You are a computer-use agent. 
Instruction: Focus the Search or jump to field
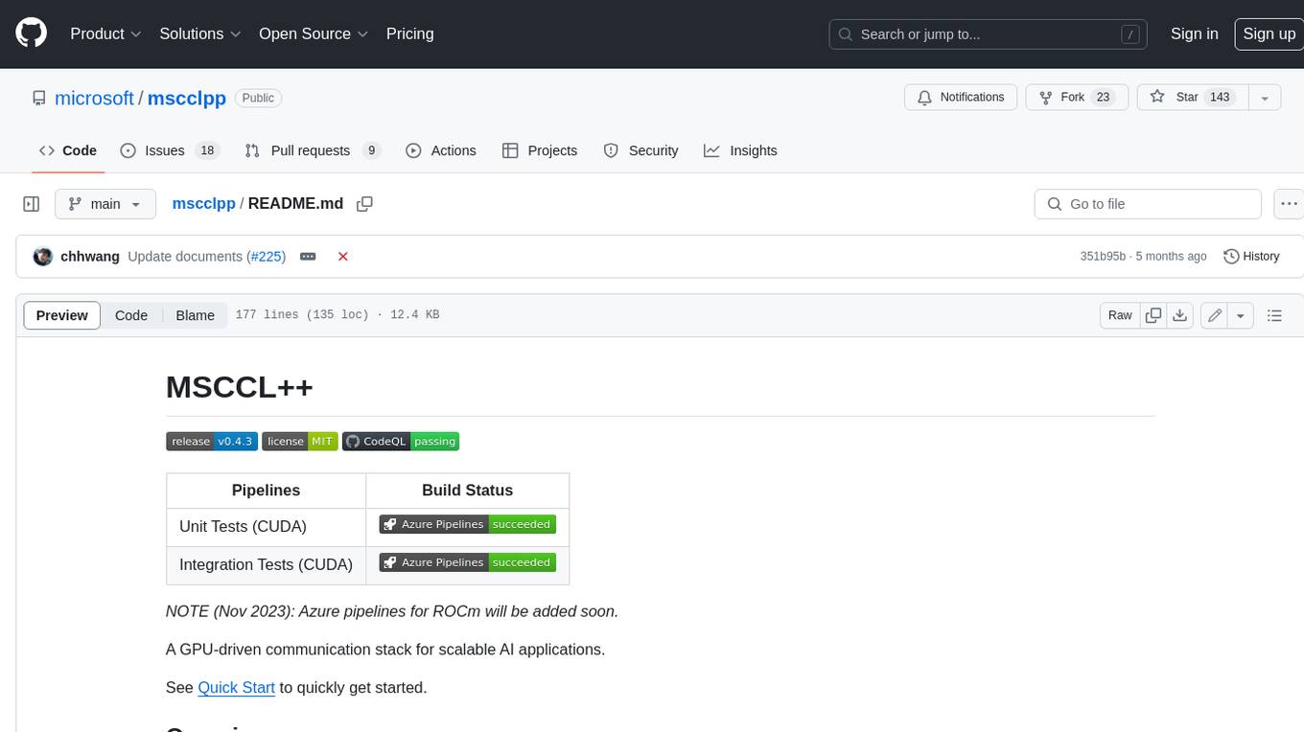pyautogui.click(x=990, y=34)
